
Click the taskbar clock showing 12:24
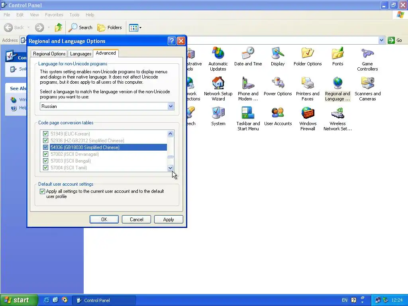(397, 300)
